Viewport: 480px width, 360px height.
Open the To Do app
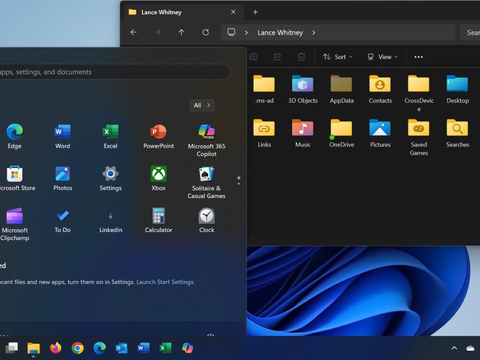pyautogui.click(x=62, y=220)
